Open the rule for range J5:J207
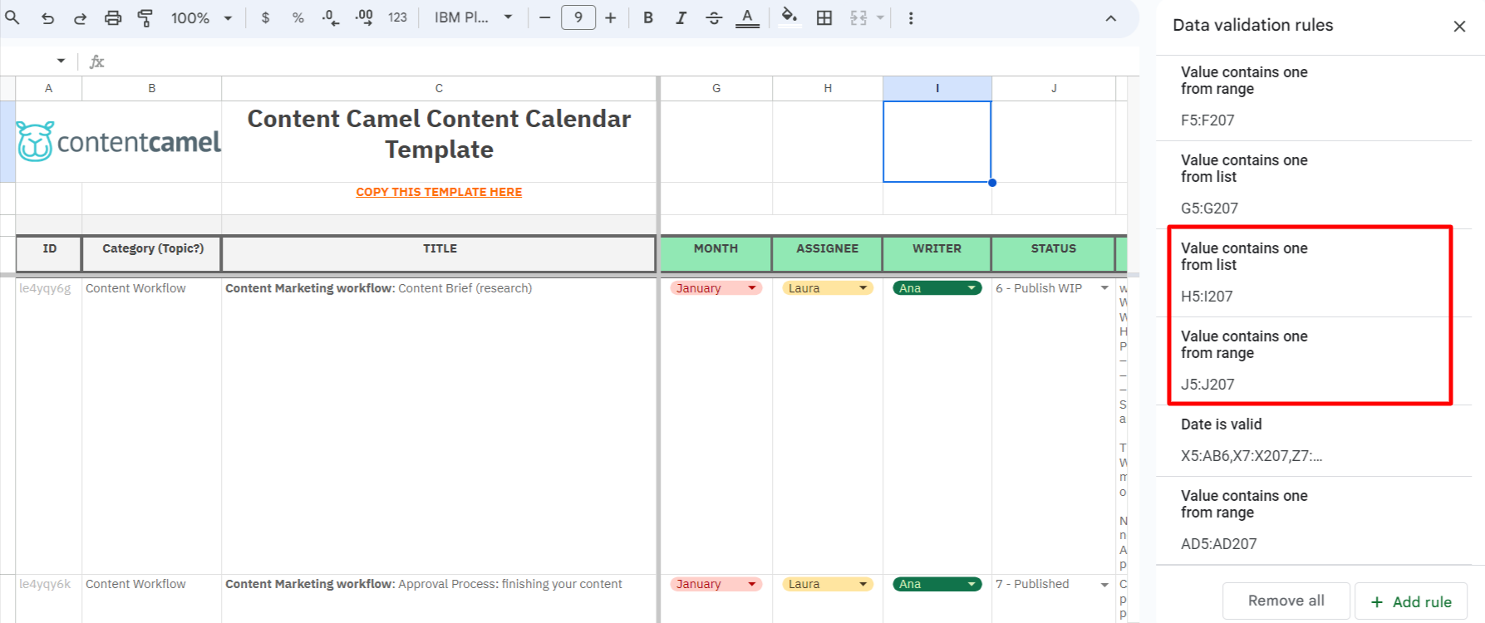1485x623 pixels. click(x=1314, y=361)
